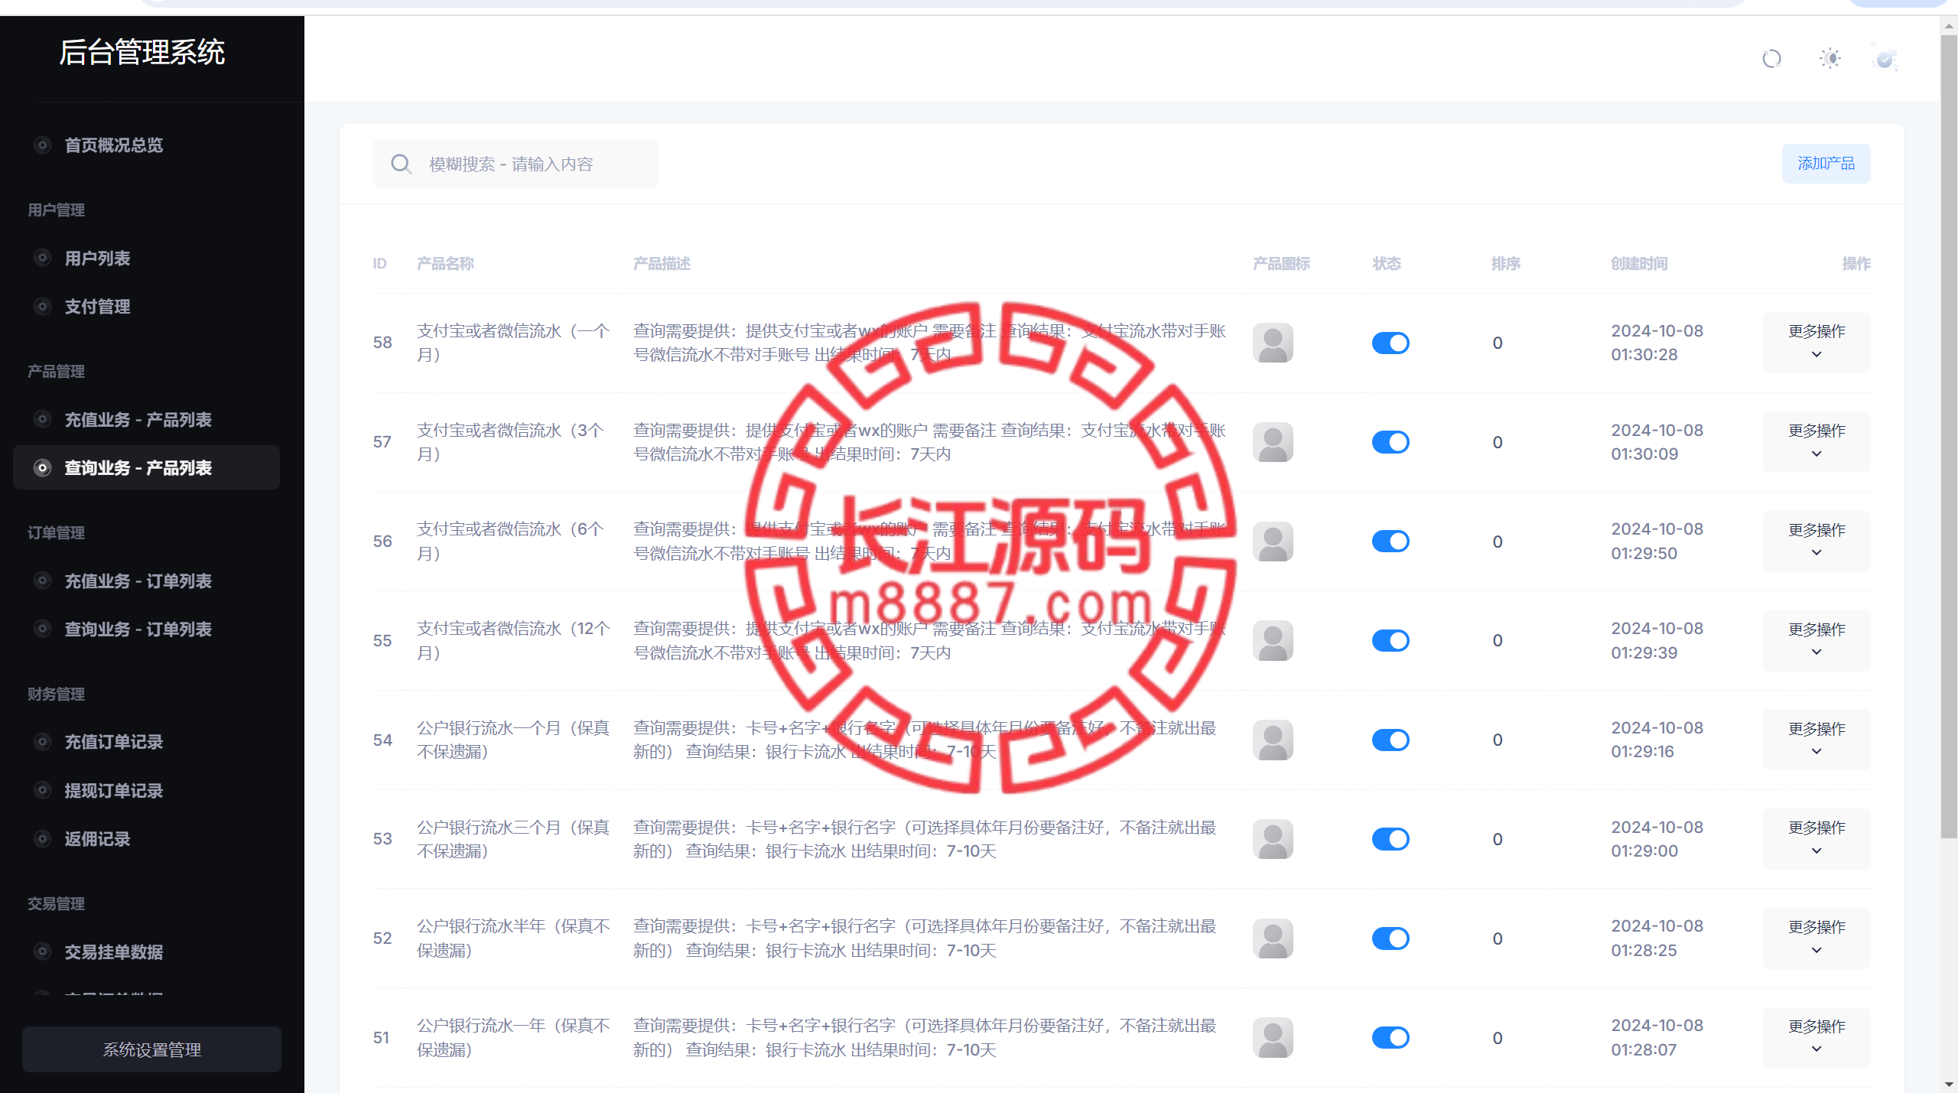This screenshot has width=1958, height=1093.
Task: Toggle status switch for product 54
Action: [1390, 740]
